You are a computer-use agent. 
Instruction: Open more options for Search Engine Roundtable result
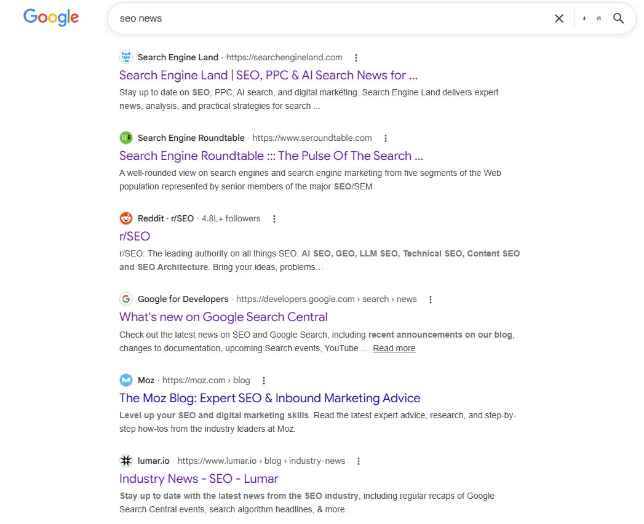pyautogui.click(x=386, y=138)
